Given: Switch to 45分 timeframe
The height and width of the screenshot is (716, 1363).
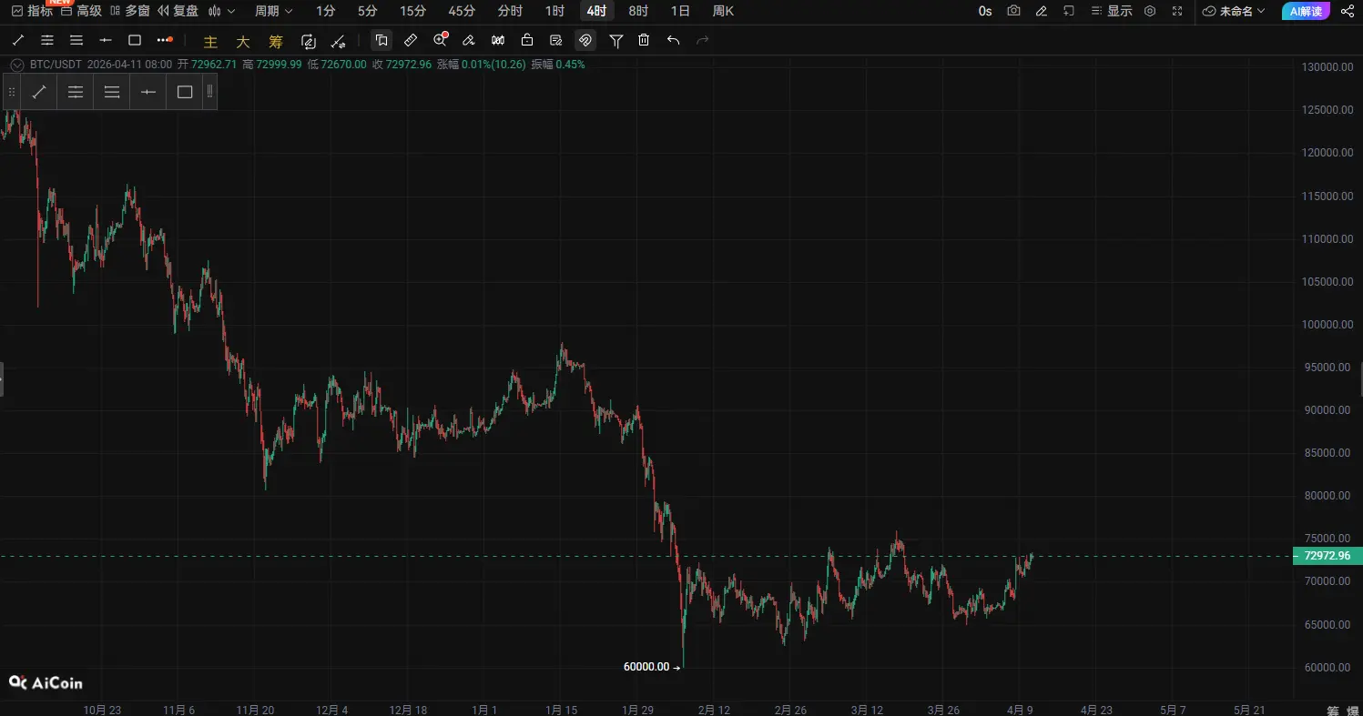Looking at the screenshot, I should [x=462, y=11].
